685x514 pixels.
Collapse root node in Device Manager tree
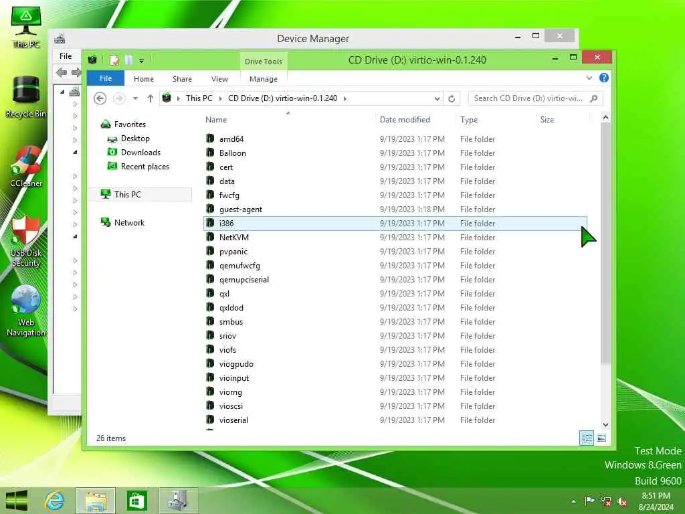point(62,92)
